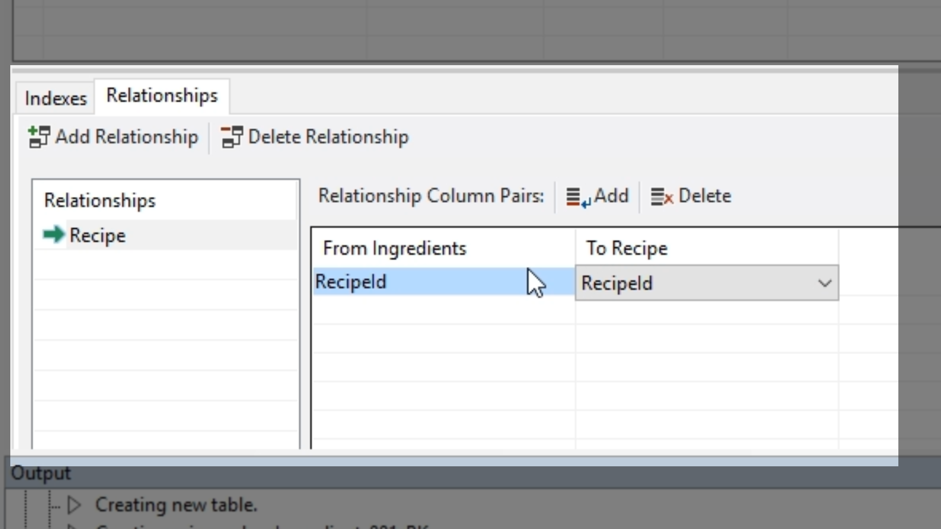Click the empty row below Recipe in list
This screenshot has height=529, width=941.
pyautogui.click(x=165, y=265)
